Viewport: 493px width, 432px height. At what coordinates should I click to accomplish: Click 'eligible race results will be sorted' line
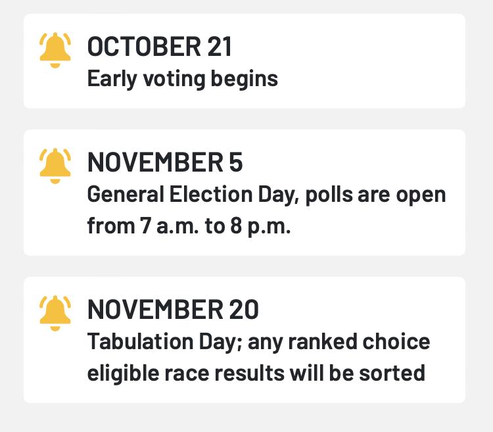pos(256,373)
